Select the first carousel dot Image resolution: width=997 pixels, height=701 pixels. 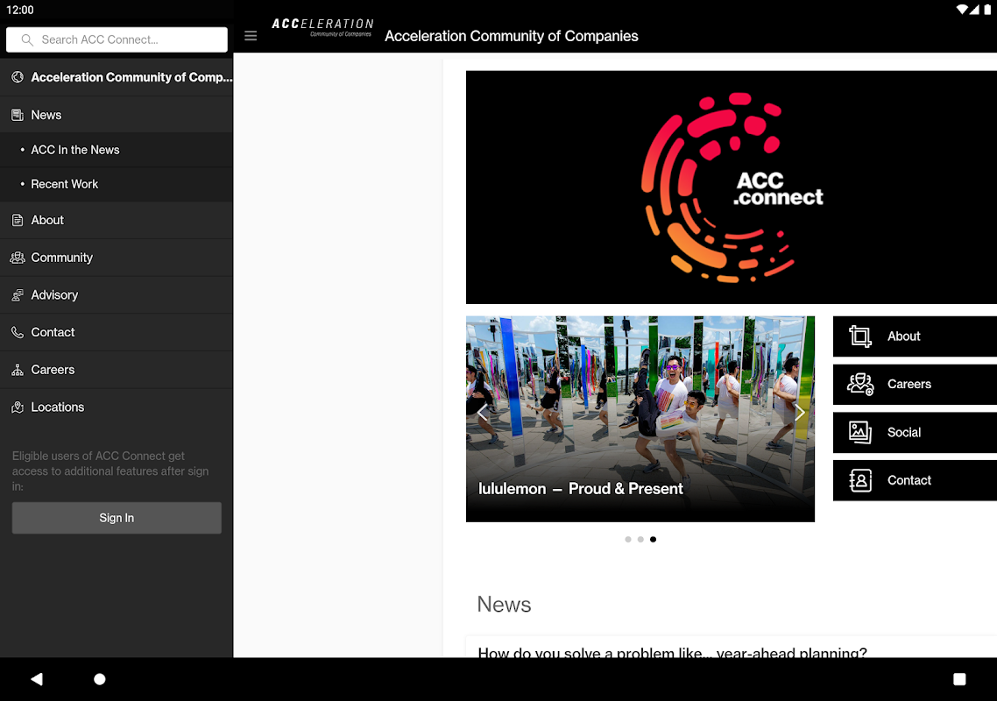[627, 540]
